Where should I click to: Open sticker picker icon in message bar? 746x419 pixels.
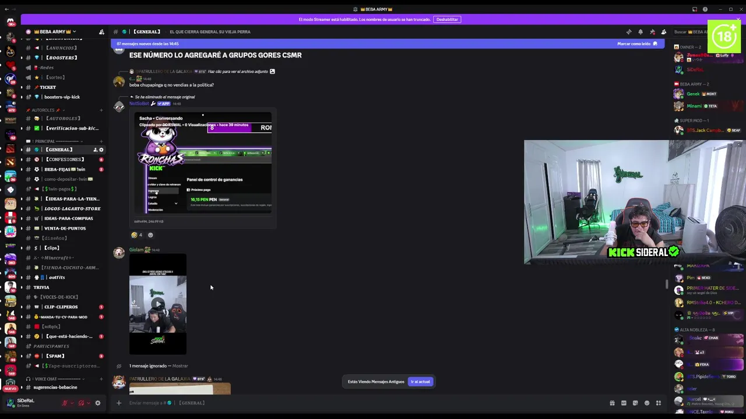[635, 403]
